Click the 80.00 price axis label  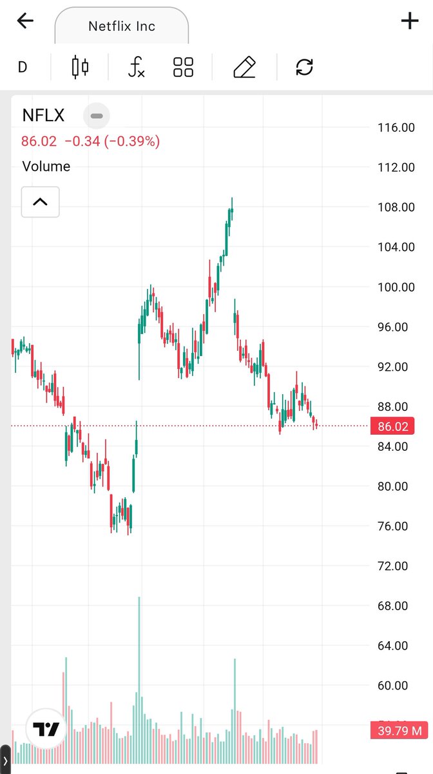[x=393, y=486]
